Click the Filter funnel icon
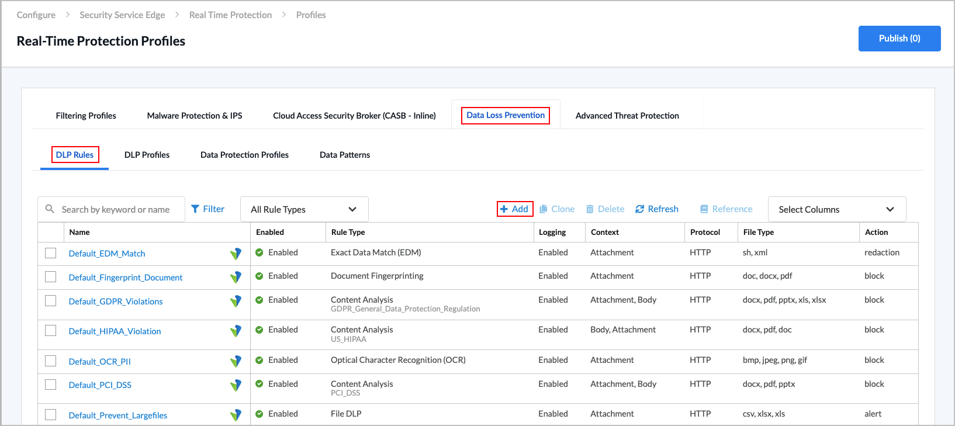Image resolution: width=955 pixels, height=426 pixels. 195,209
